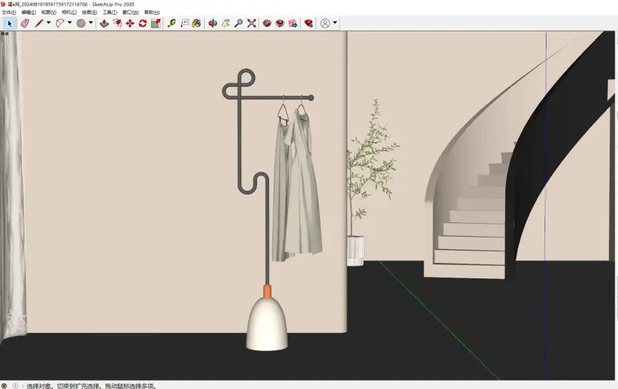Click the status bar info circle icon
Screen dimensions: 618x389
(x=15, y=386)
